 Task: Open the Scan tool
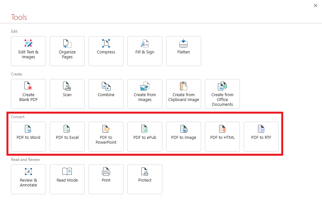pos(67,94)
